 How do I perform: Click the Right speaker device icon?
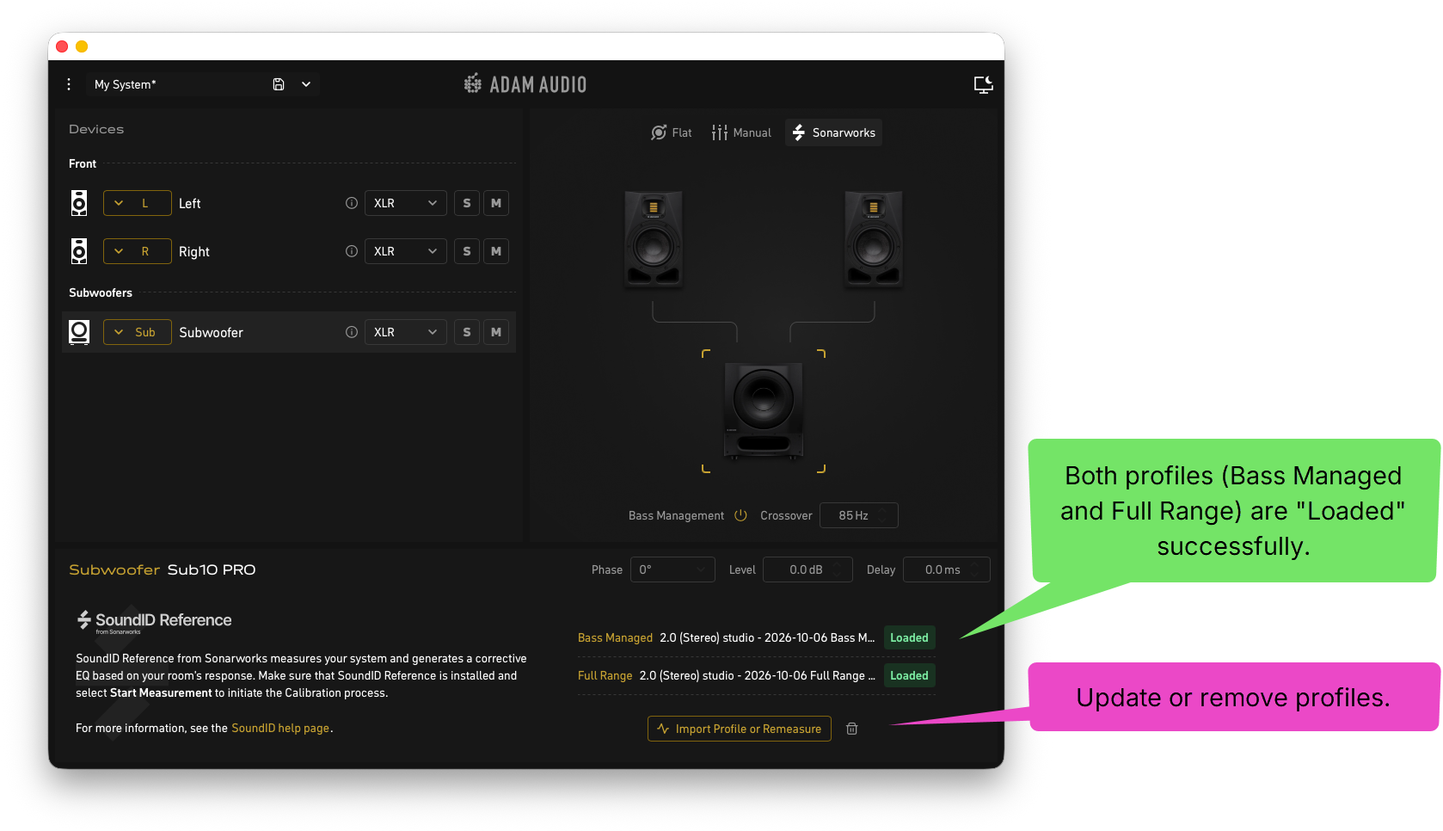point(79,251)
